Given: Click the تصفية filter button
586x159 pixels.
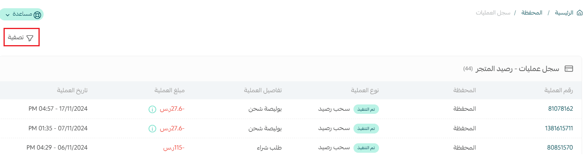Looking at the screenshot, I should tap(21, 38).
